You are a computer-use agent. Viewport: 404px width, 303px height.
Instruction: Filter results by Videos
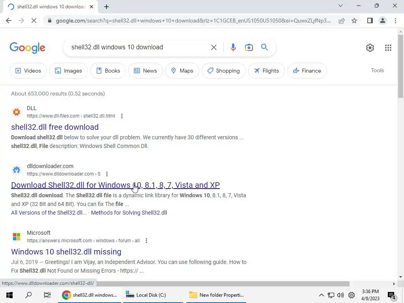[28, 71]
